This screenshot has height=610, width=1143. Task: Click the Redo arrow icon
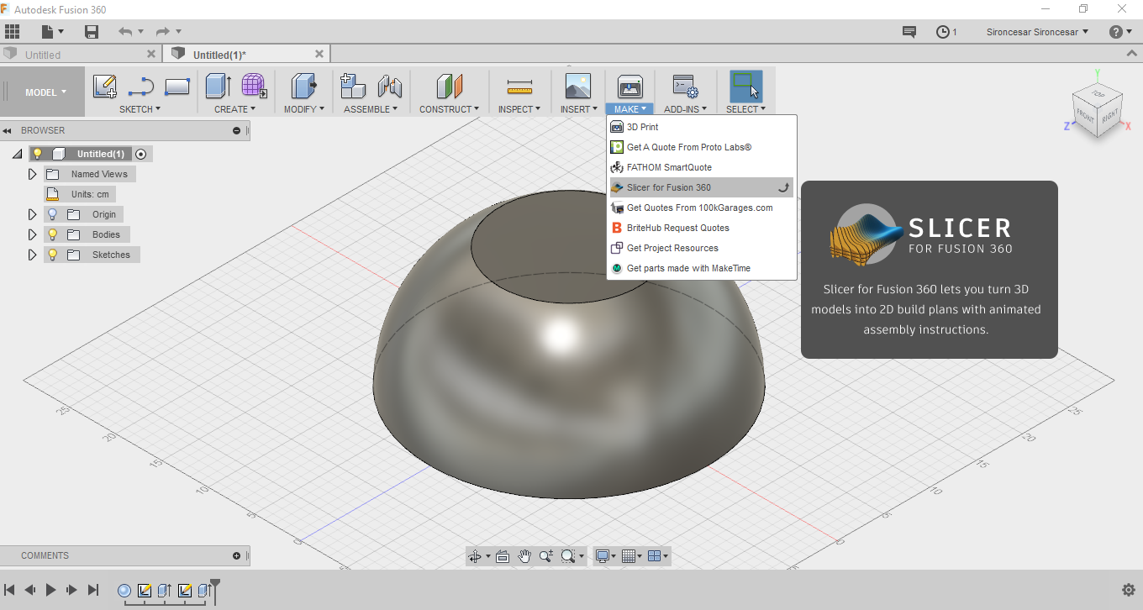(163, 32)
